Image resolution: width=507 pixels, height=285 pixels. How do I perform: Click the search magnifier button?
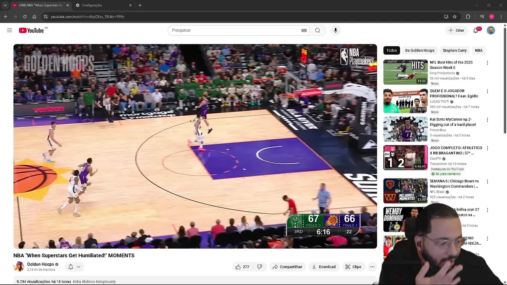pos(318,30)
